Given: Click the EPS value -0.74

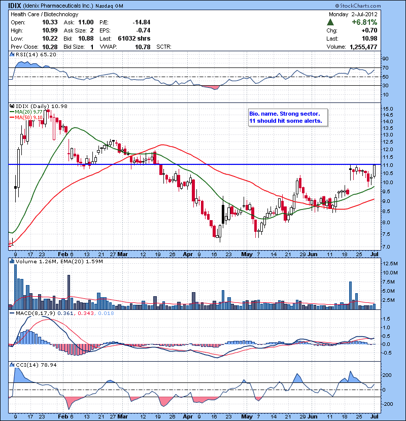Looking at the screenshot, I should (143, 30).
